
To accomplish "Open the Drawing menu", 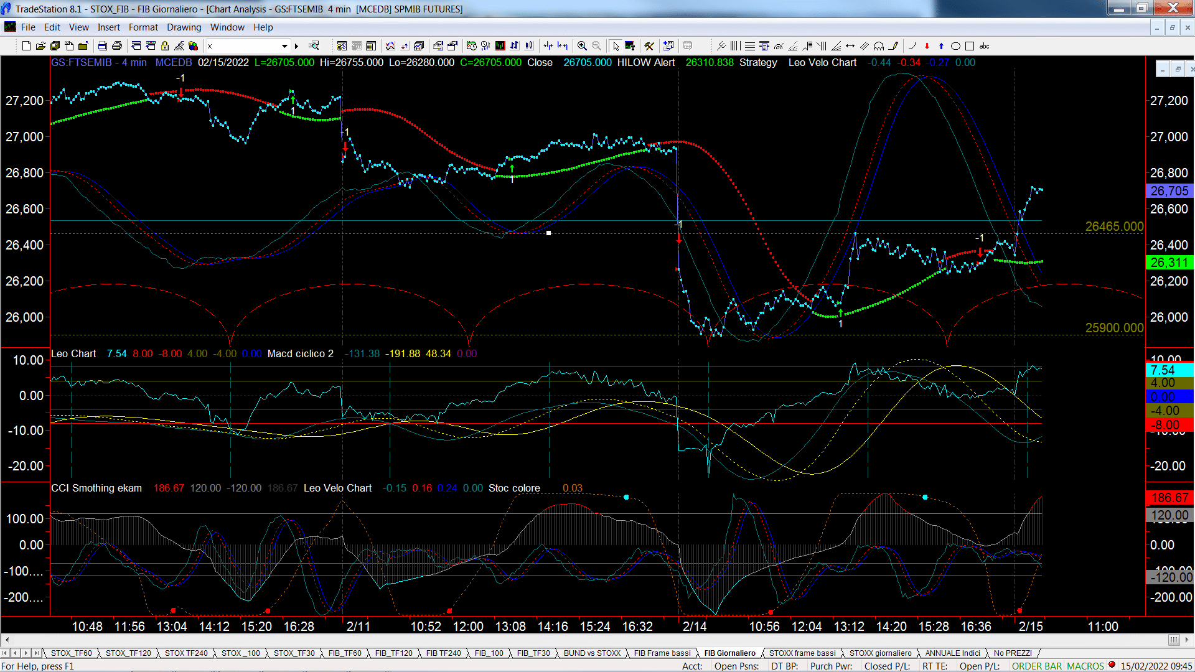I will [x=184, y=27].
